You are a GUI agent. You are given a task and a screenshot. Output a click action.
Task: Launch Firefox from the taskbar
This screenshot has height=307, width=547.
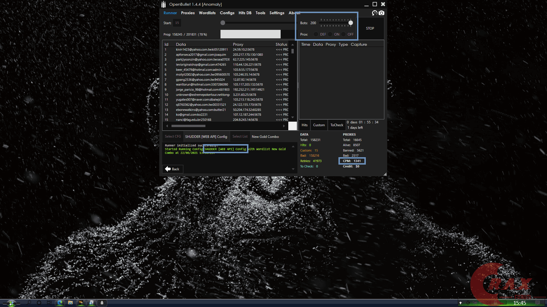[x=81, y=303]
